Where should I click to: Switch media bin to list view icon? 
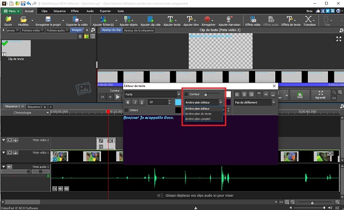[x=93, y=37]
